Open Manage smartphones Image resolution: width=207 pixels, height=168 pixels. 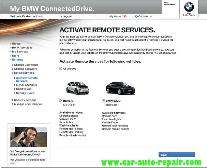27,104
